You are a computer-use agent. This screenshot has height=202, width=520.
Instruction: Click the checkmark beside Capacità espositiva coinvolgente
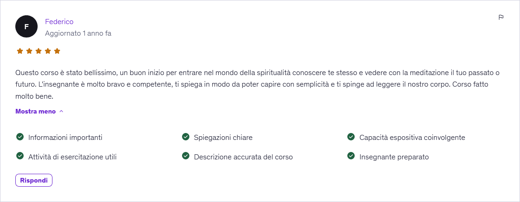pyautogui.click(x=351, y=137)
